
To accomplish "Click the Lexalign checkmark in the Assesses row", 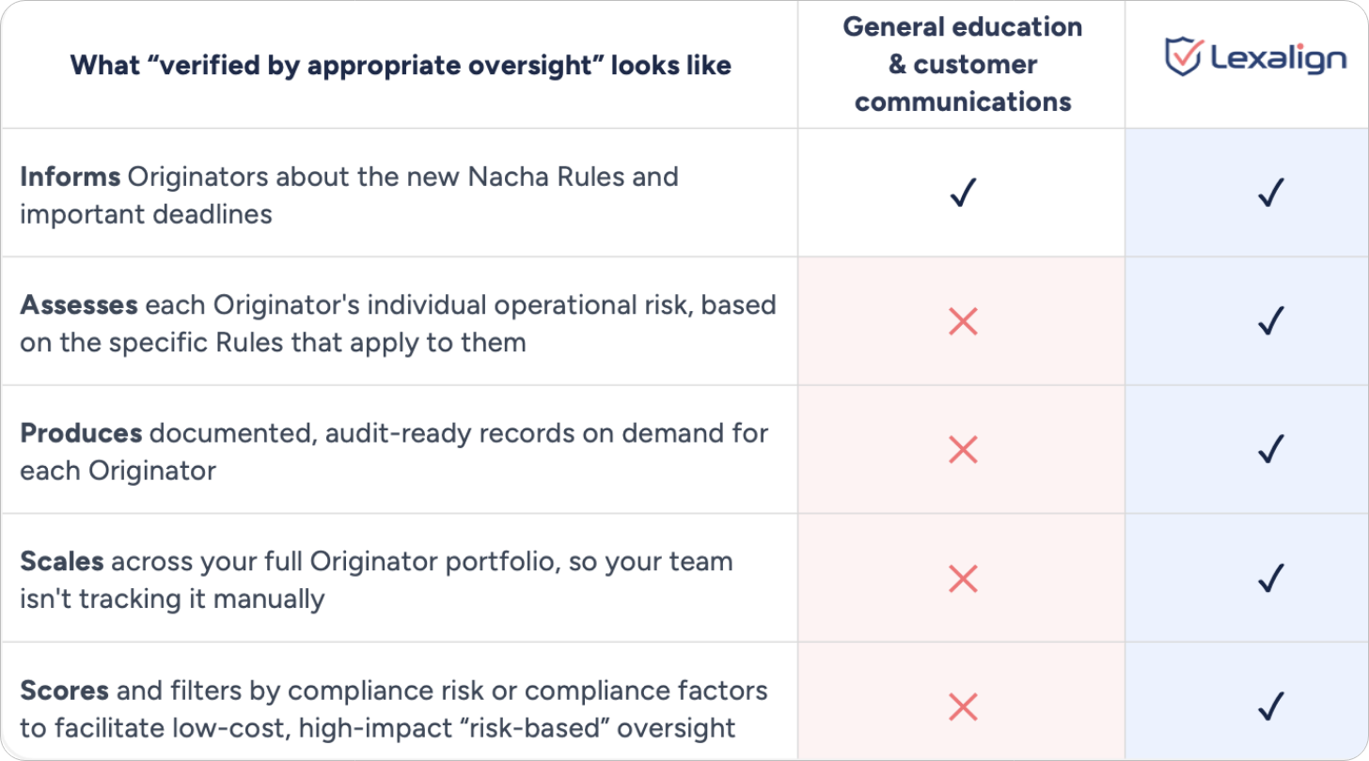I will pos(1270,322).
